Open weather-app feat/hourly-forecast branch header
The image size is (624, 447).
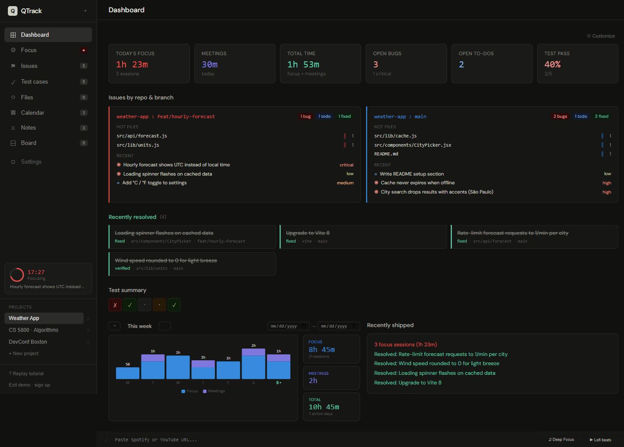coord(166,116)
